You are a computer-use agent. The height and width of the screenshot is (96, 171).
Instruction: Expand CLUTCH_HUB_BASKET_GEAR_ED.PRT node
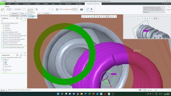tap(2, 34)
